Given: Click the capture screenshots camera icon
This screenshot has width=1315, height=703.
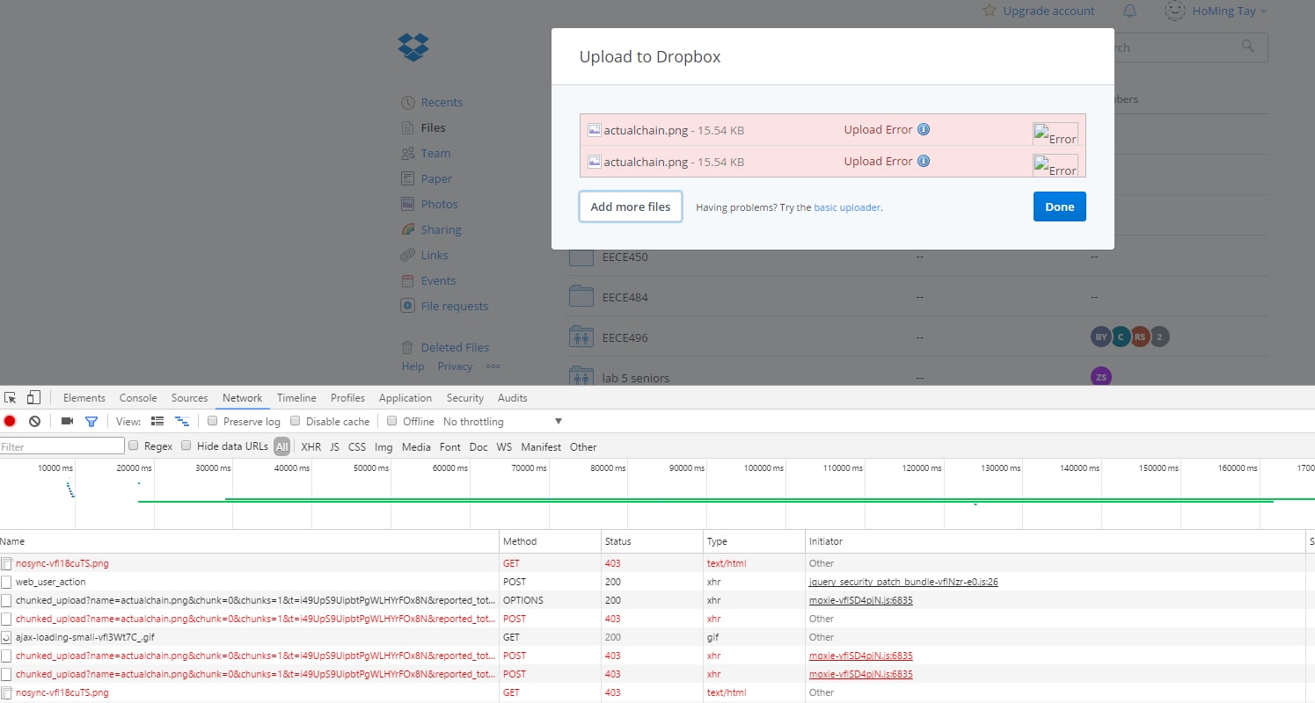Looking at the screenshot, I should pyautogui.click(x=67, y=421).
